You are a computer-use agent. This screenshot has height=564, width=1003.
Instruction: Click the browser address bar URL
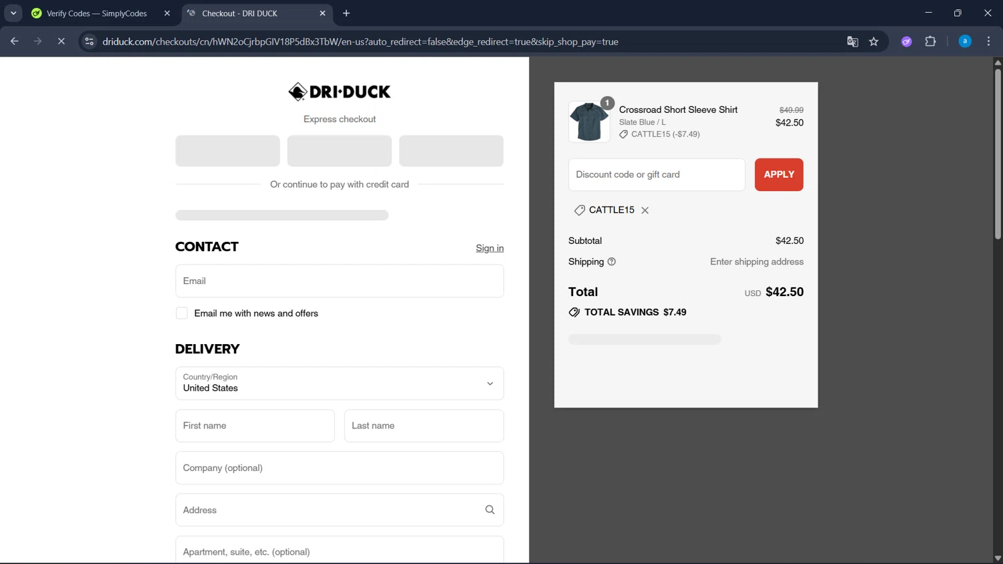pos(360,41)
